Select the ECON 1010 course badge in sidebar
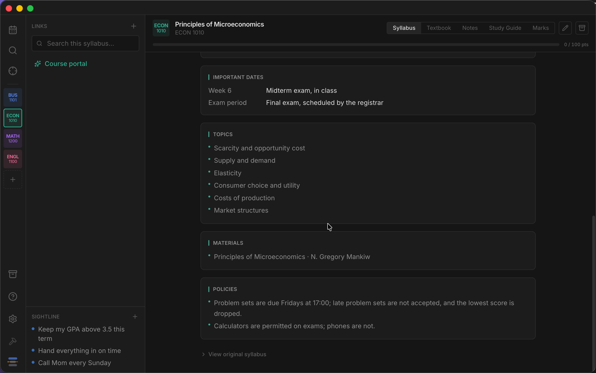The image size is (596, 373). pyautogui.click(x=13, y=118)
